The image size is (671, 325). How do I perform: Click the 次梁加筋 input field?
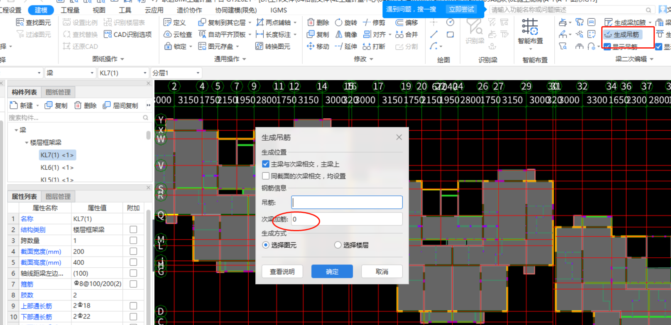pyautogui.click(x=347, y=219)
